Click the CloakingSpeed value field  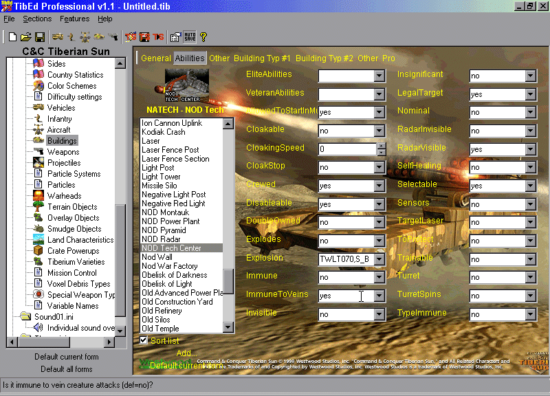click(347, 149)
